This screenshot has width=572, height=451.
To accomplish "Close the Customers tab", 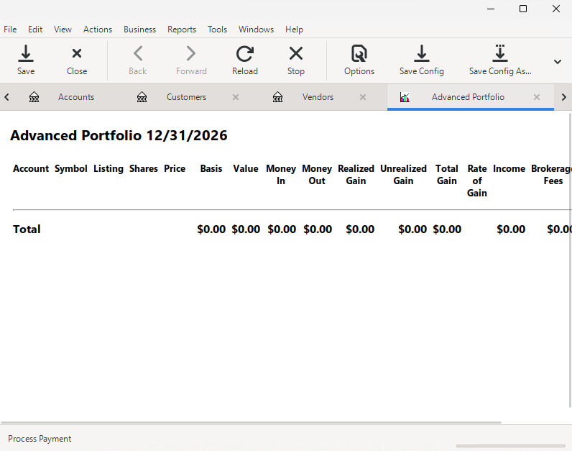I will pos(236,97).
